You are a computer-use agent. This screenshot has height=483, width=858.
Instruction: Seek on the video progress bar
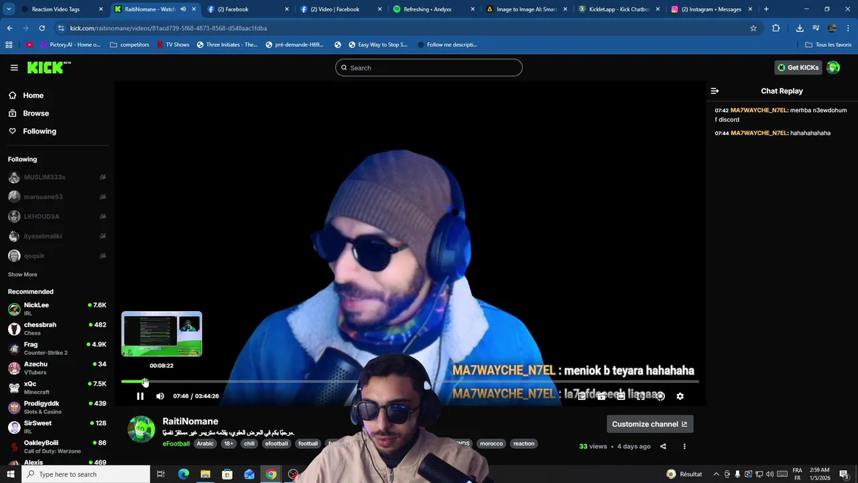click(x=410, y=381)
